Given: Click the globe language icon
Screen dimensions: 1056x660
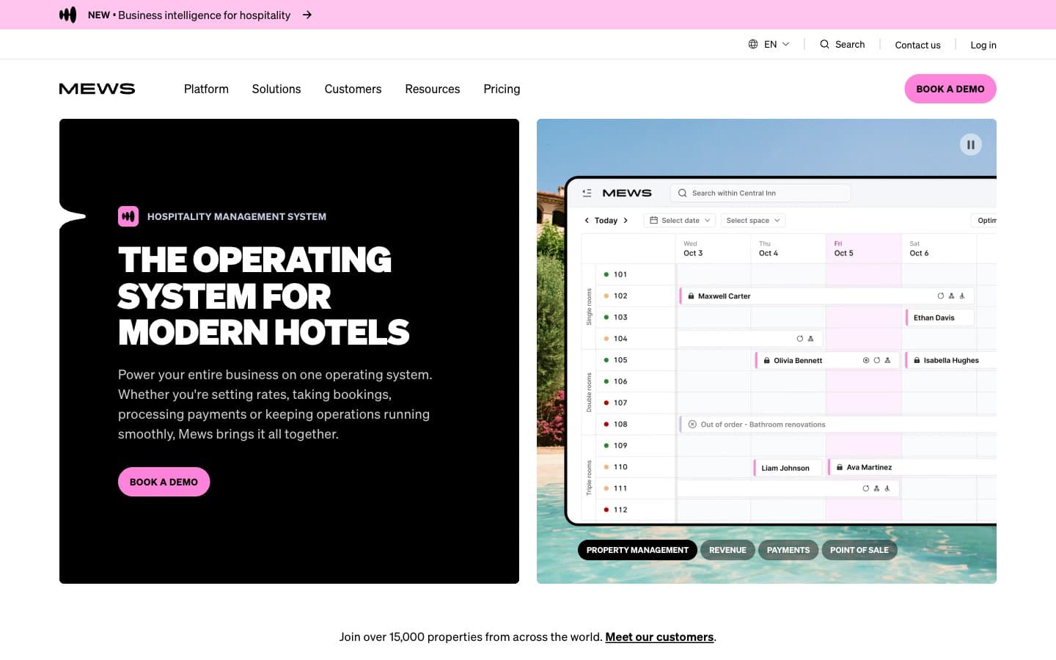Looking at the screenshot, I should click(753, 44).
